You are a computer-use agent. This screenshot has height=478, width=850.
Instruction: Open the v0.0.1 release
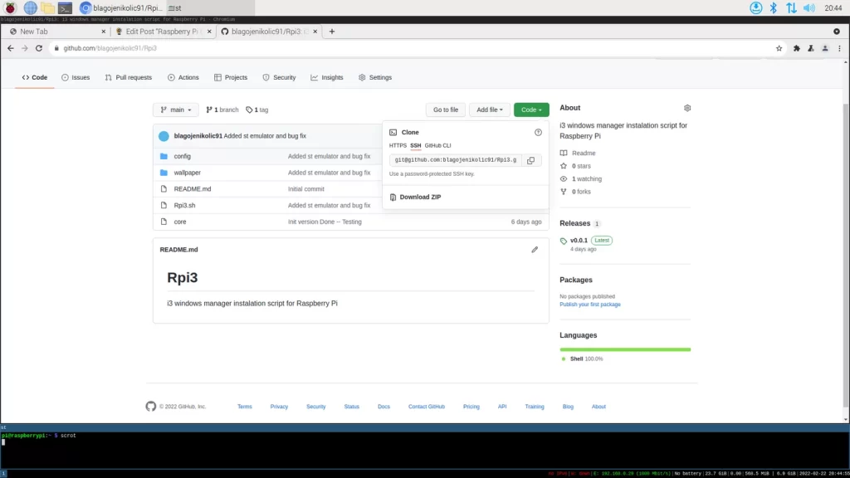click(x=579, y=240)
